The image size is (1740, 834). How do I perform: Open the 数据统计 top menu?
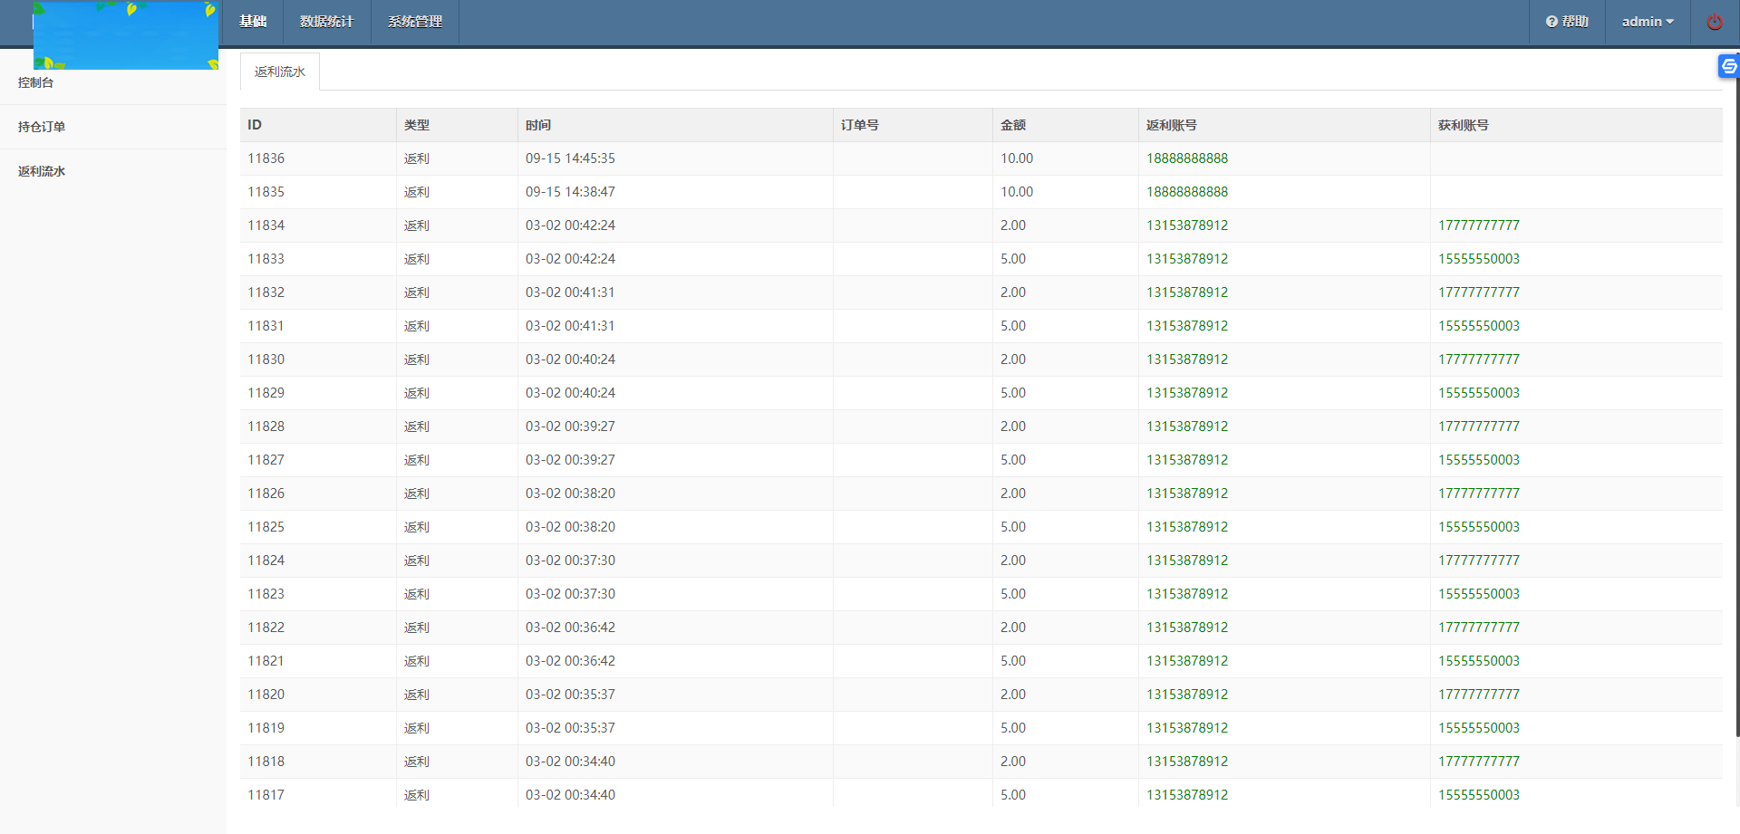tap(326, 22)
